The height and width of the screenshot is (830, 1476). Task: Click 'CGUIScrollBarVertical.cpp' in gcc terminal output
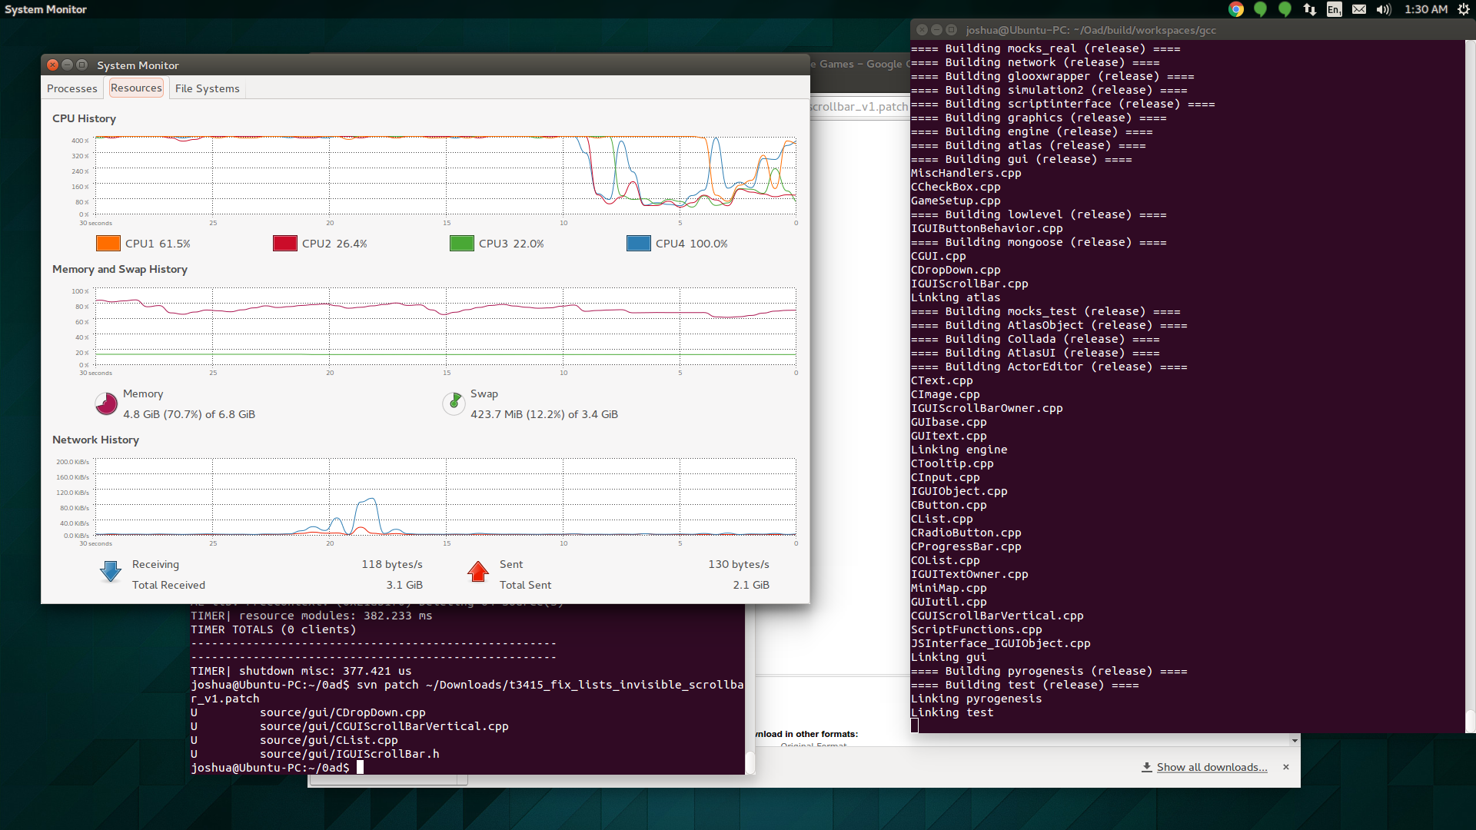click(x=997, y=616)
